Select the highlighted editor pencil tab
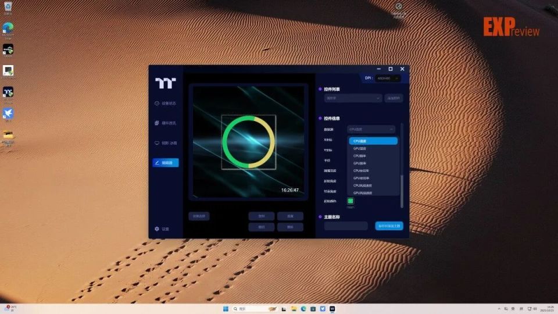 166,163
